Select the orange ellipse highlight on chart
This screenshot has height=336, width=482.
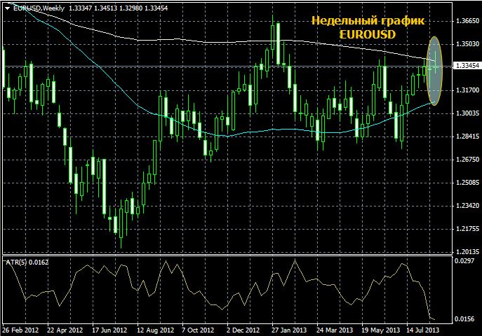(434, 71)
